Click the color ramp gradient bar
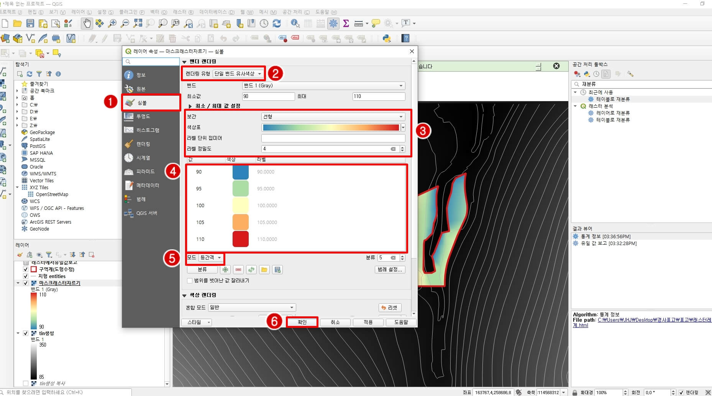712x396 pixels. tap(331, 128)
